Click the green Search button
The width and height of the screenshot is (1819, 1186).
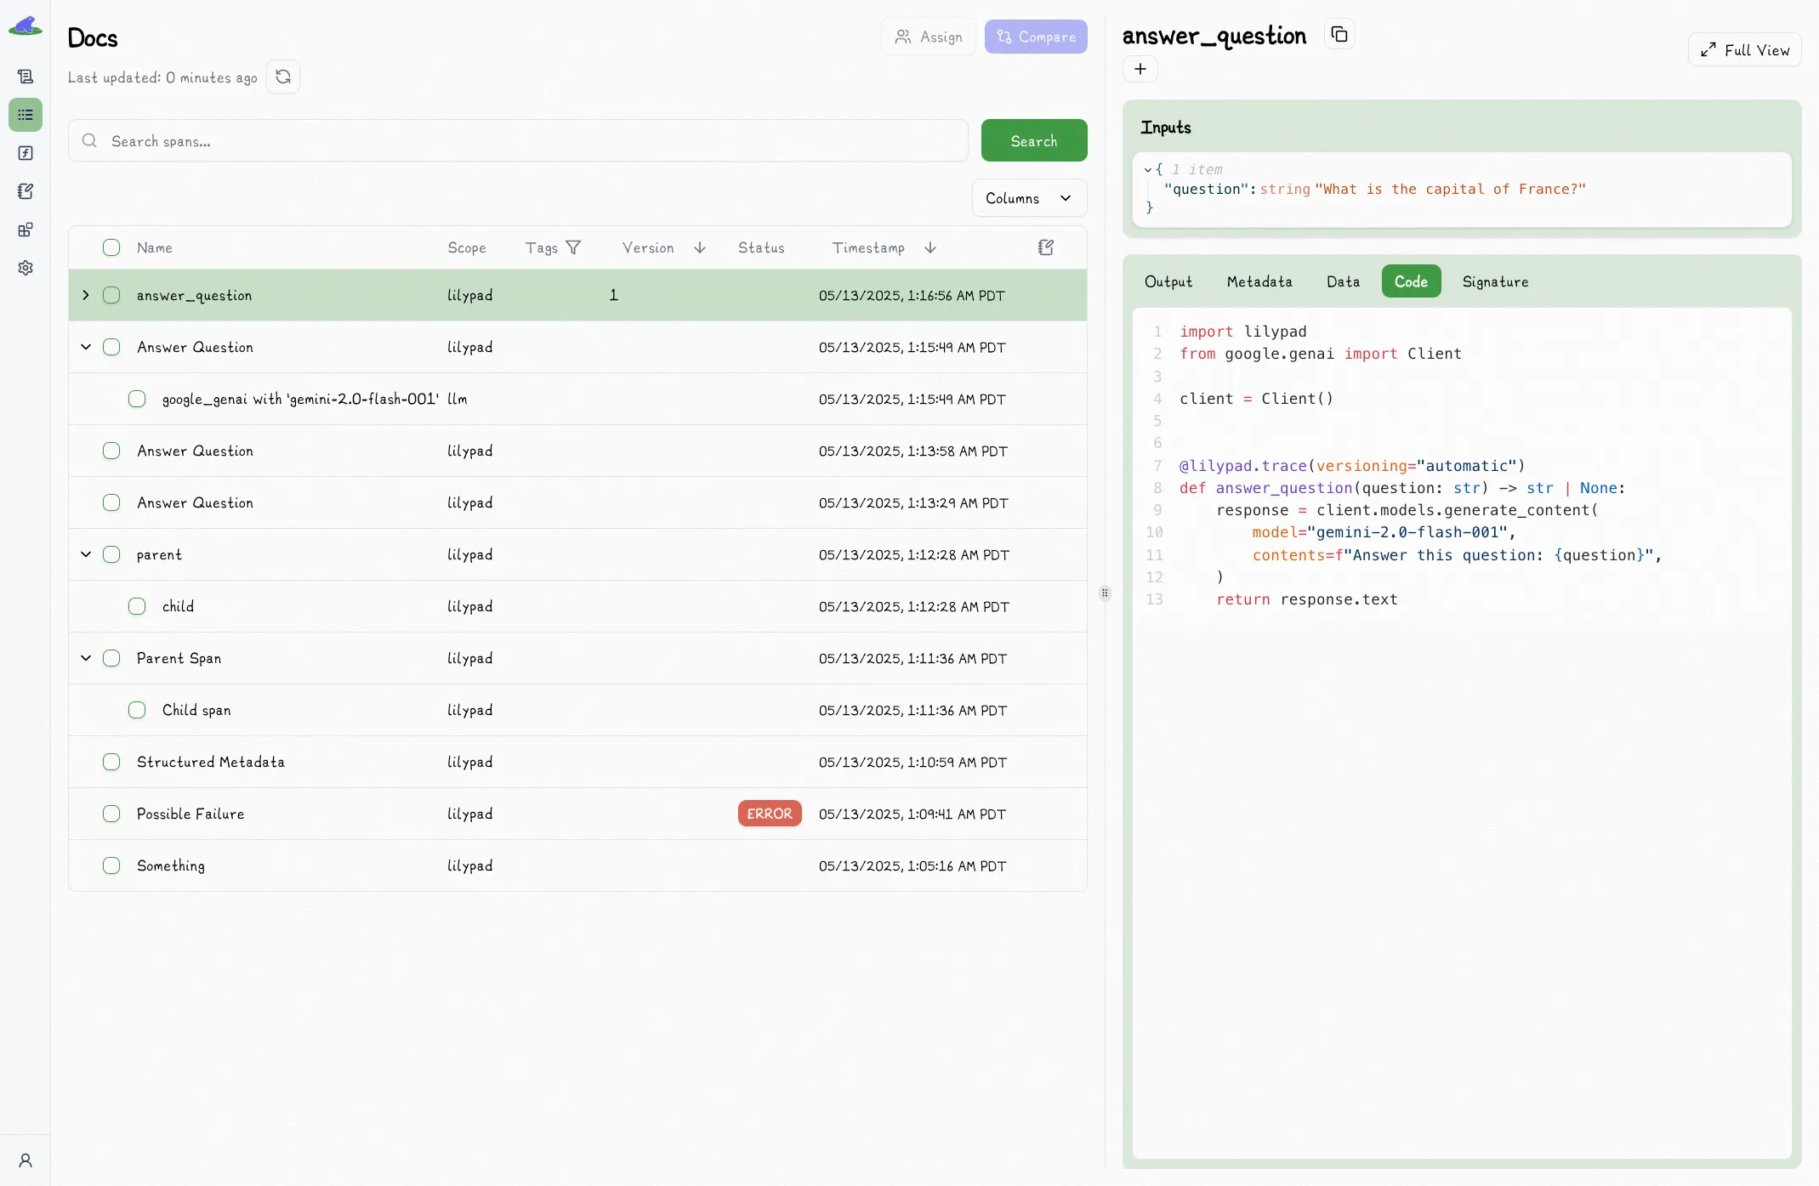[x=1034, y=140]
